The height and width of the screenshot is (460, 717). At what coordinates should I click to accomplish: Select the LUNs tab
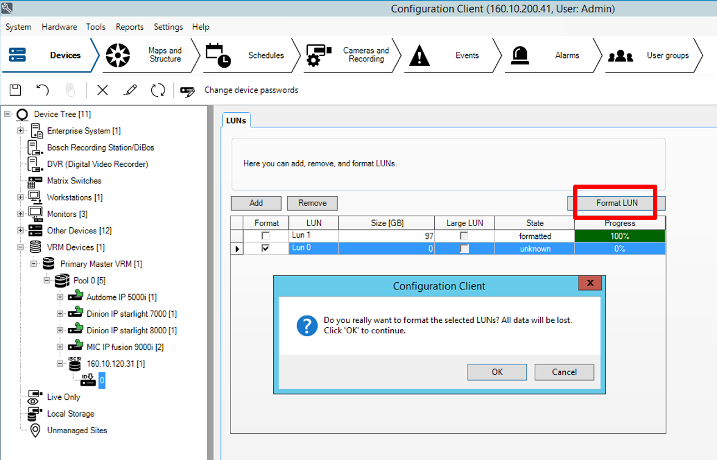(236, 121)
